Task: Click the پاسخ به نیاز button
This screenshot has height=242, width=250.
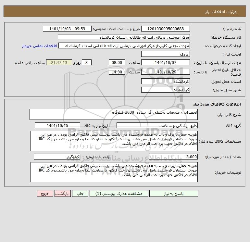Action: pos(173,194)
